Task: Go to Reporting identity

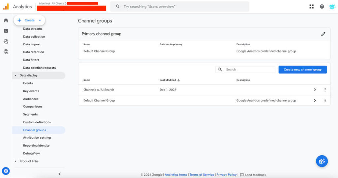Action: (x=36, y=145)
